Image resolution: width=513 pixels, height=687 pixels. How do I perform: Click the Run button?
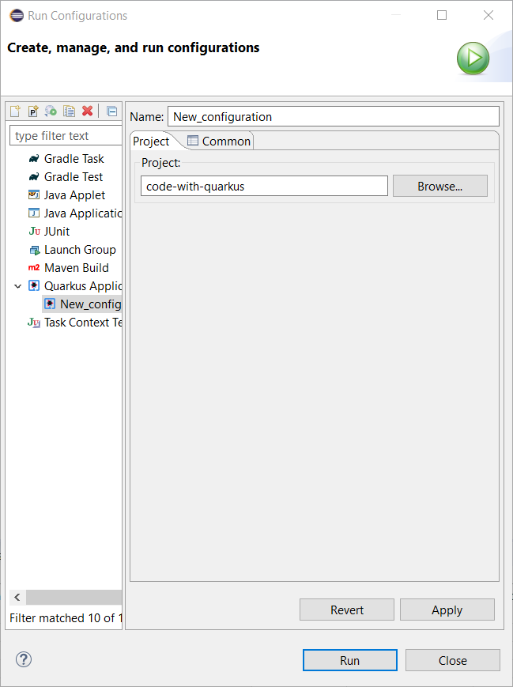coord(349,660)
